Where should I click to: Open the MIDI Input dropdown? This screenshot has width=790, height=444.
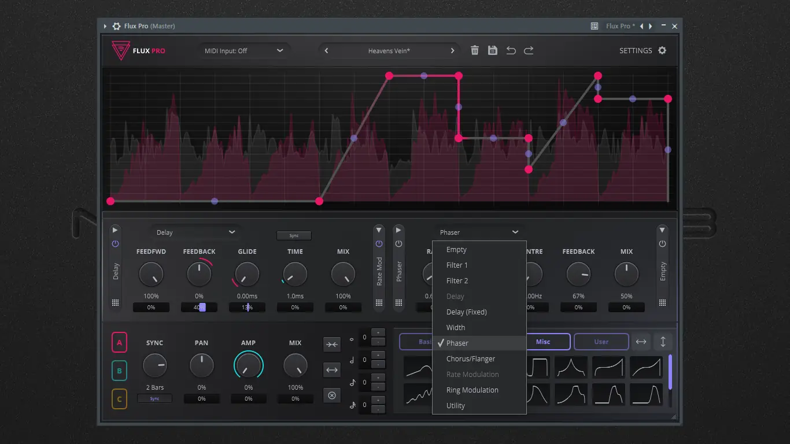coord(244,51)
